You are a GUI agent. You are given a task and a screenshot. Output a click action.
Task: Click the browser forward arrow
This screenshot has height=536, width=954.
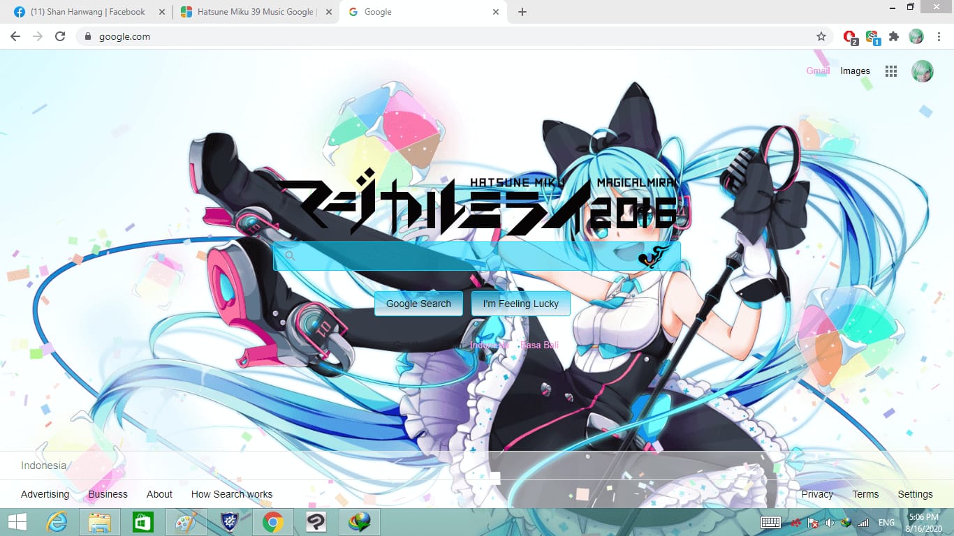(x=38, y=36)
